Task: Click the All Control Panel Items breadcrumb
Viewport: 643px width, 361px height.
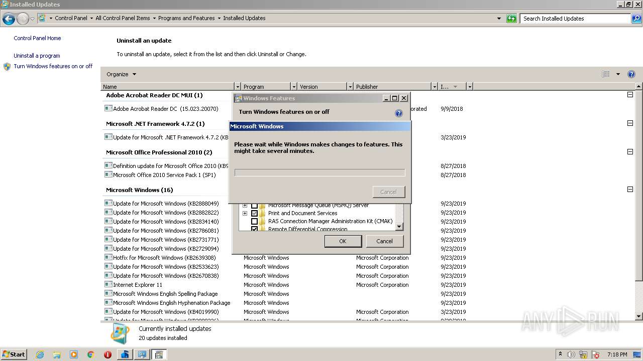Action: click(123, 18)
